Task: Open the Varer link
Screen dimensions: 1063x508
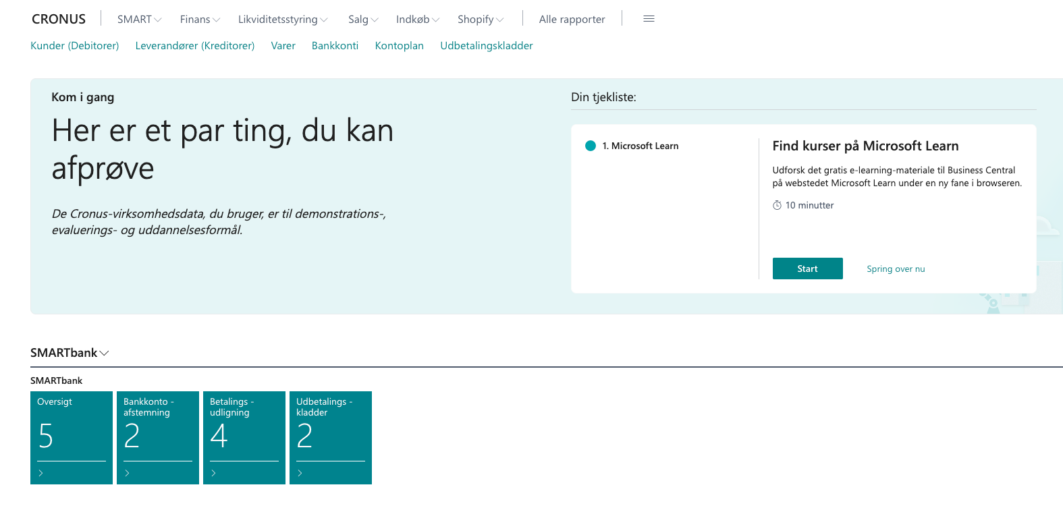Action: tap(283, 46)
